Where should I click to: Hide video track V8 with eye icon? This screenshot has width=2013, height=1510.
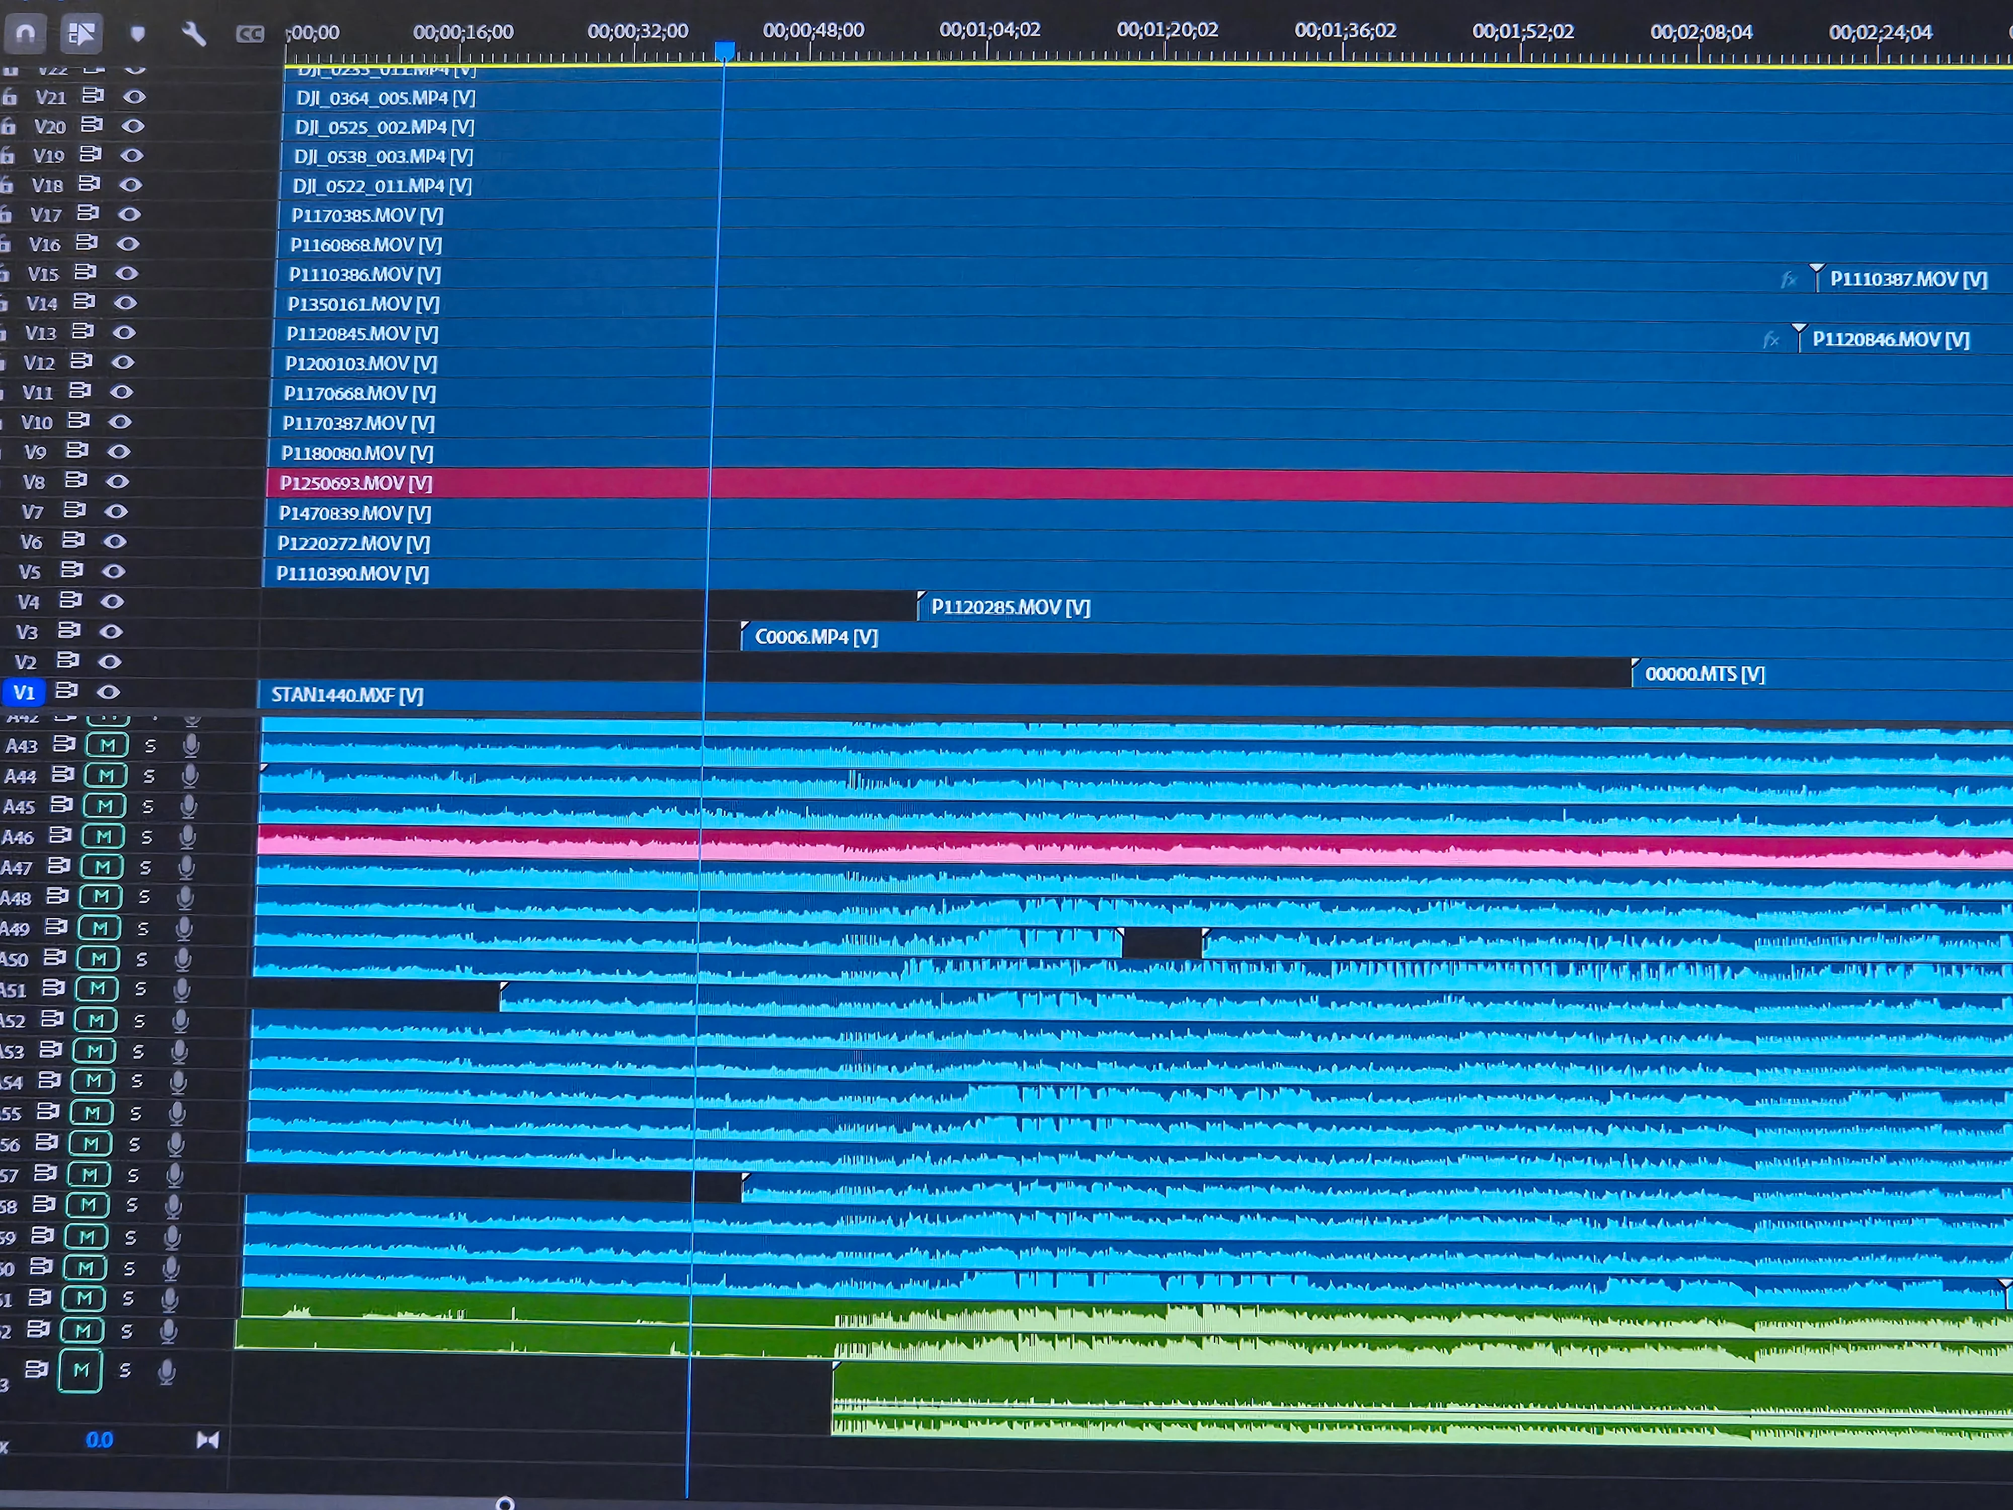coord(118,481)
